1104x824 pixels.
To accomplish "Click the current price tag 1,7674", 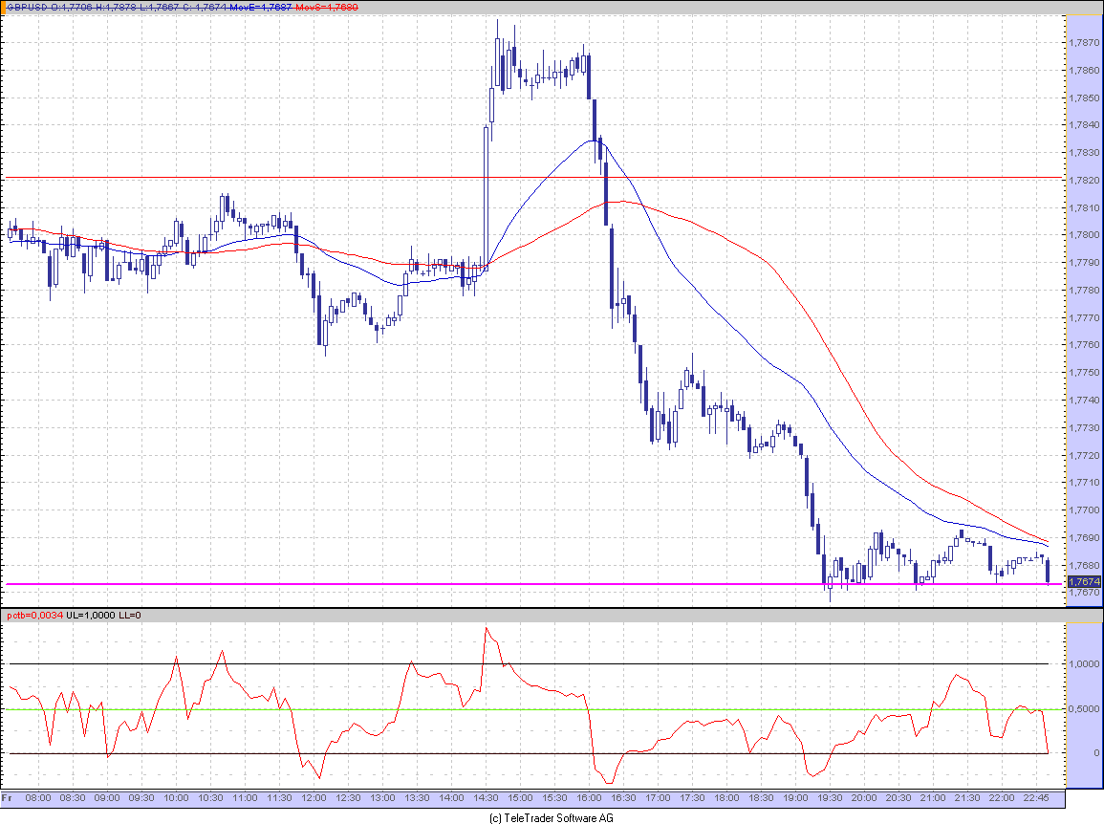I will point(1084,582).
